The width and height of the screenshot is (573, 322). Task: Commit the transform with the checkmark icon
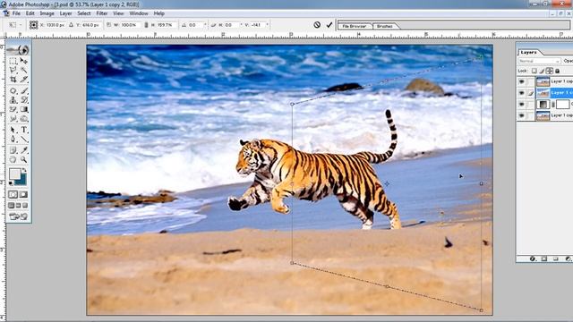pos(329,25)
